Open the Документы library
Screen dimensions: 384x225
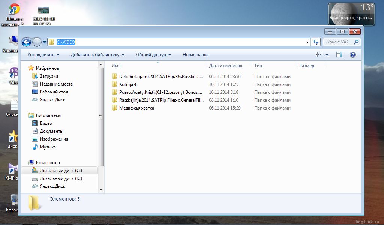pyautogui.click(x=51, y=131)
